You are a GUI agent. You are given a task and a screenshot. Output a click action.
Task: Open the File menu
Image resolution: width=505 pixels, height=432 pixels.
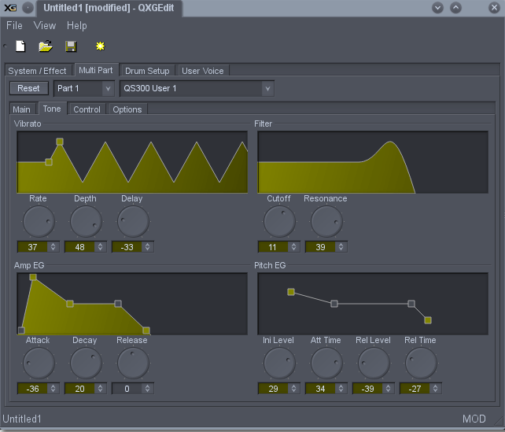click(14, 26)
